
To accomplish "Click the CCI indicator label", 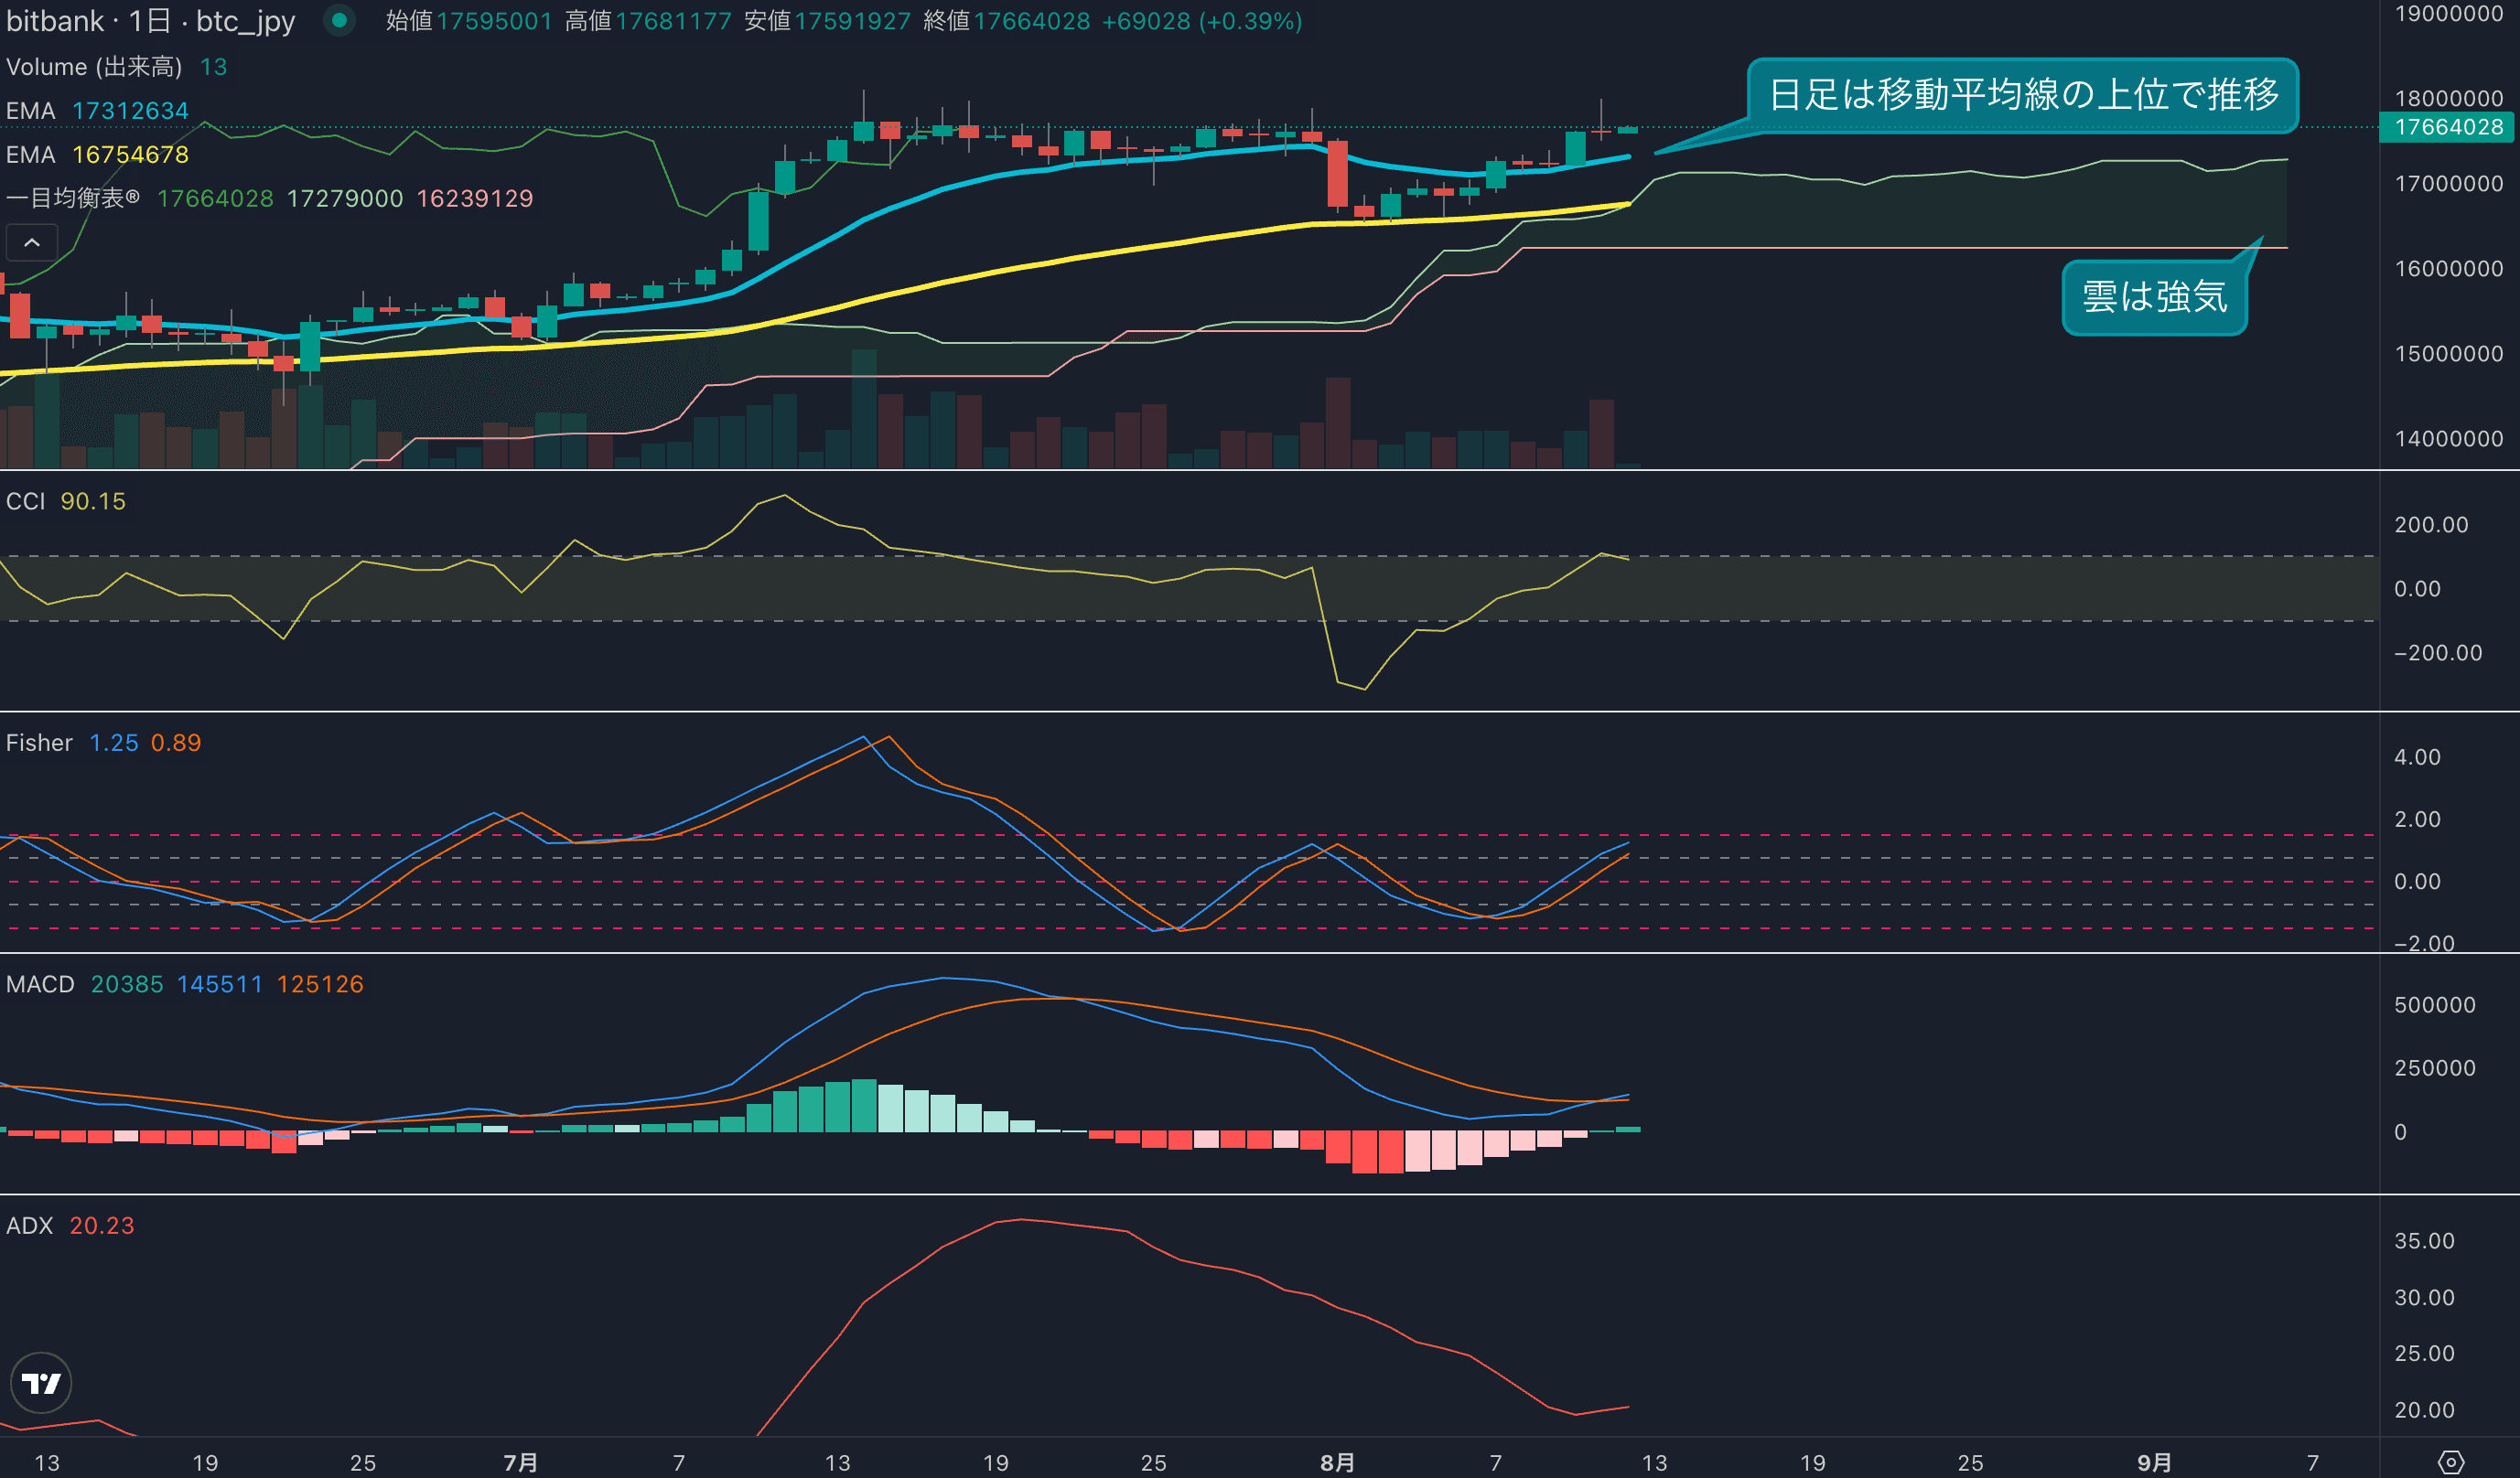I will coord(26,500).
